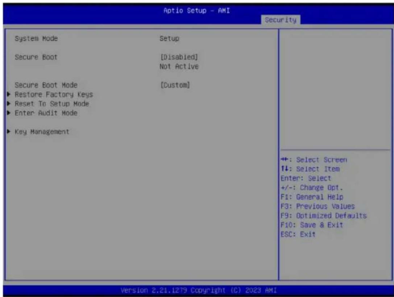Click the arrow beside Enter Audit Mode
The image size is (394, 297).
(x=9, y=113)
